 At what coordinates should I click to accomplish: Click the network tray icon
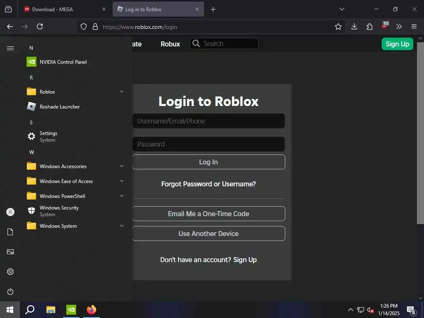[361, 310]
